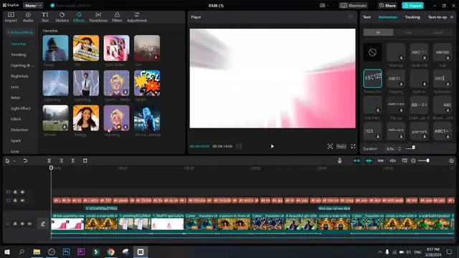Click the zoom-to-fit timeline circle icon
This screenshot has height=258, width=459.
413,161
